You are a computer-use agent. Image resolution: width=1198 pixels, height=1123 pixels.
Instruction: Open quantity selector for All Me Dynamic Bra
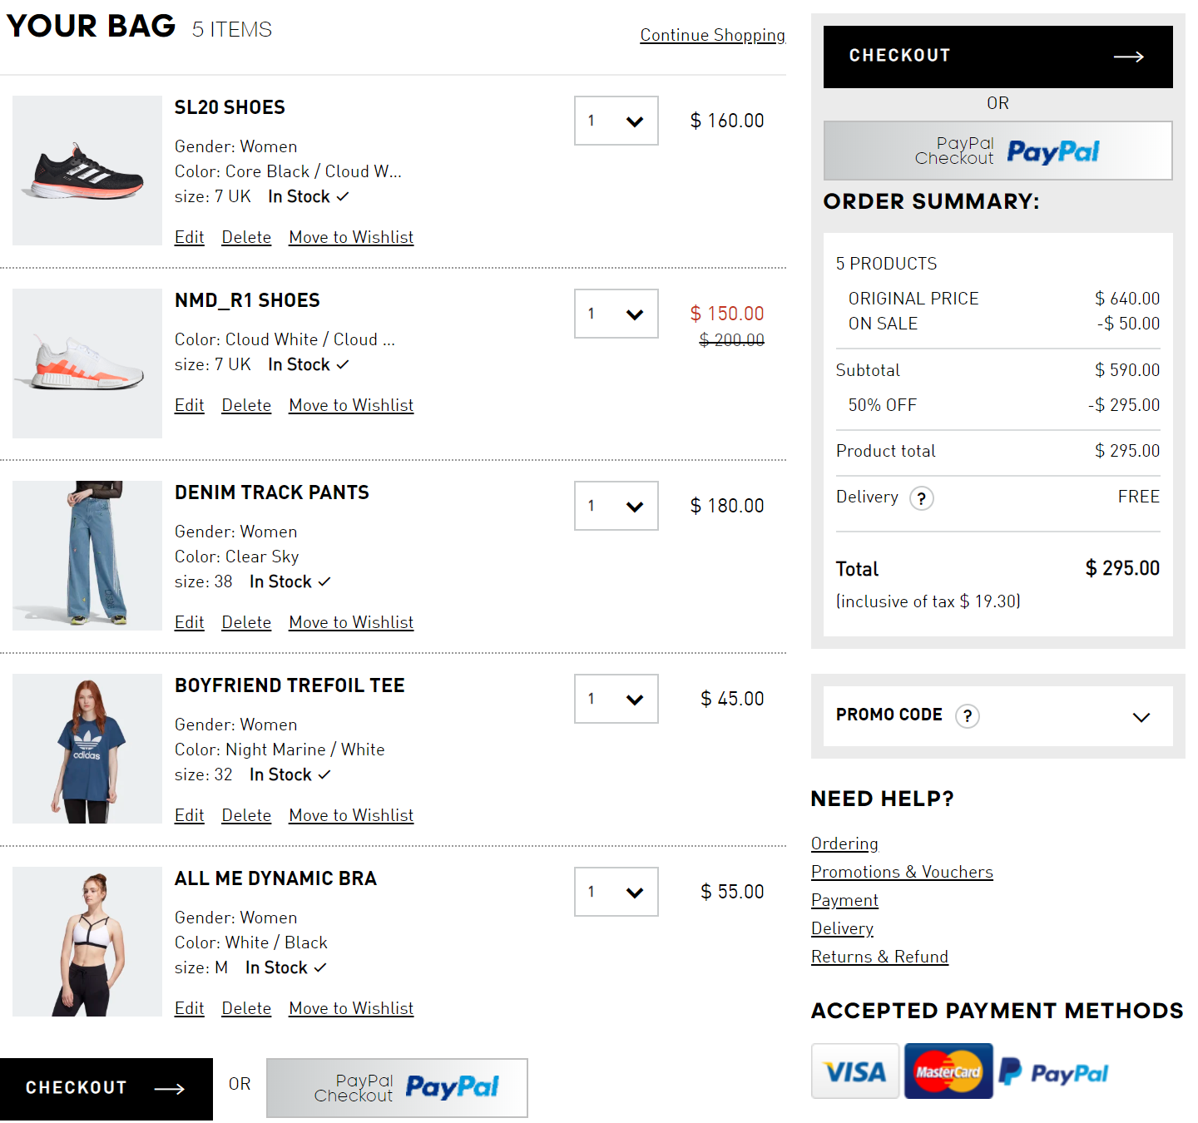[x=616, y=892]
